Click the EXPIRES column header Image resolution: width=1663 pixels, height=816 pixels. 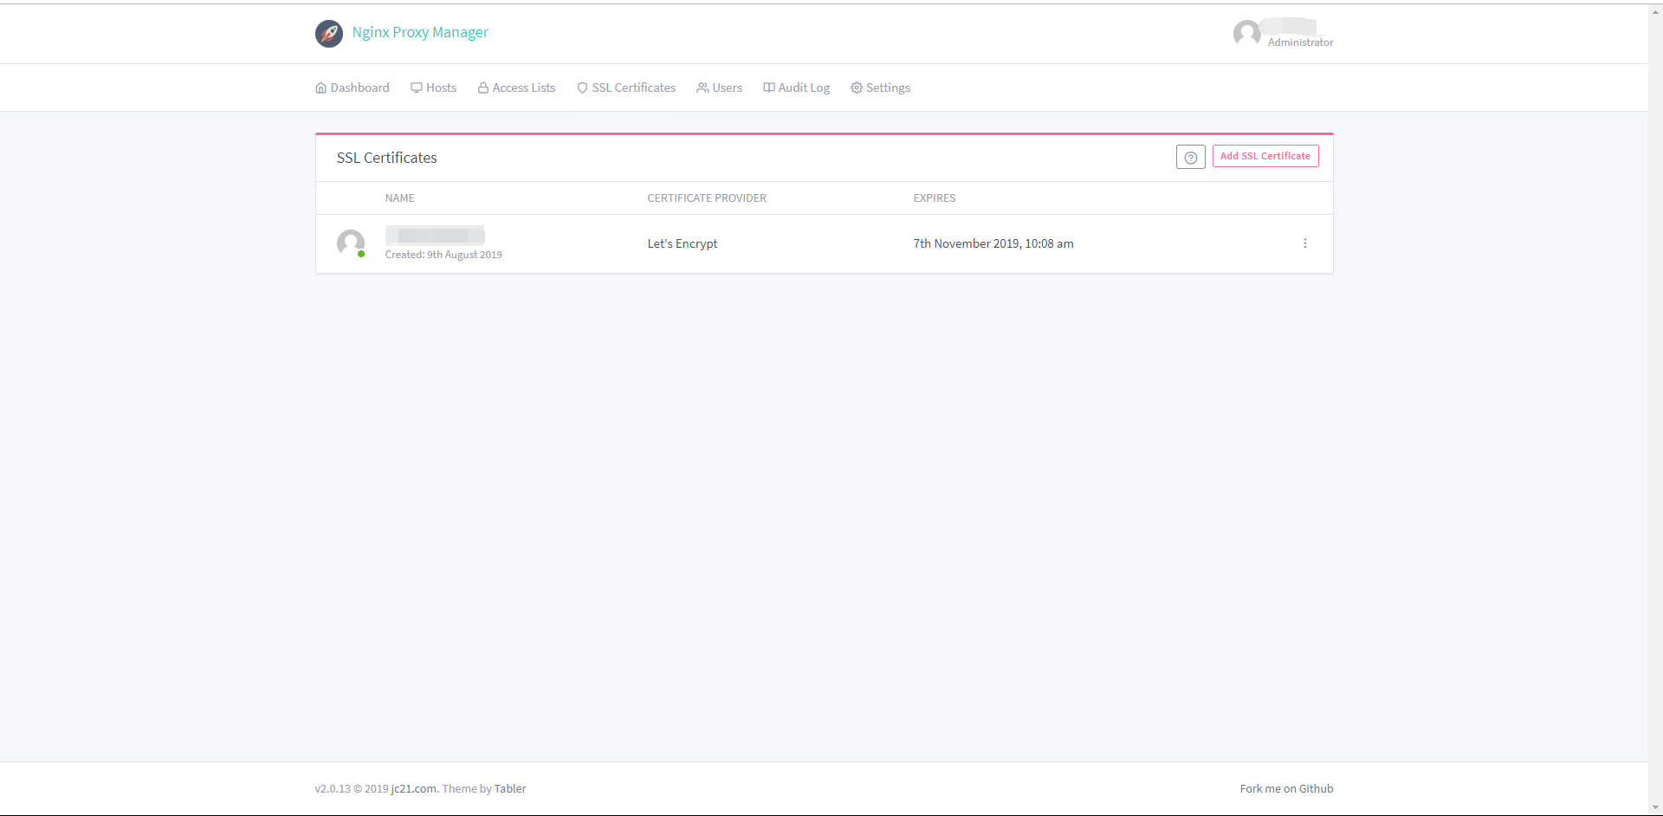point(935,198)
